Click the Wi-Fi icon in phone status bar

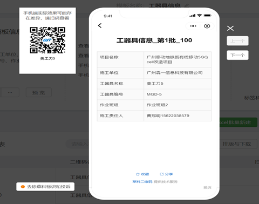pos(200,15)
